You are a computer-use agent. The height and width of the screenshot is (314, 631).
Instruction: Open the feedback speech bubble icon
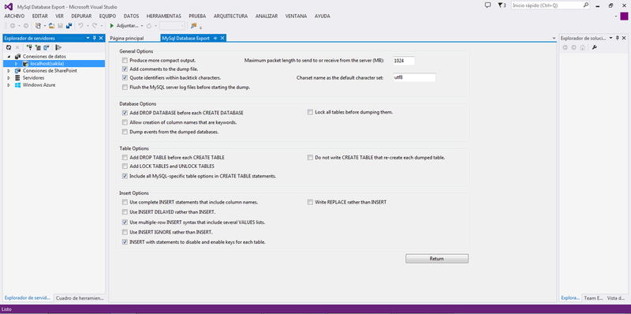[x=488, y=6]
